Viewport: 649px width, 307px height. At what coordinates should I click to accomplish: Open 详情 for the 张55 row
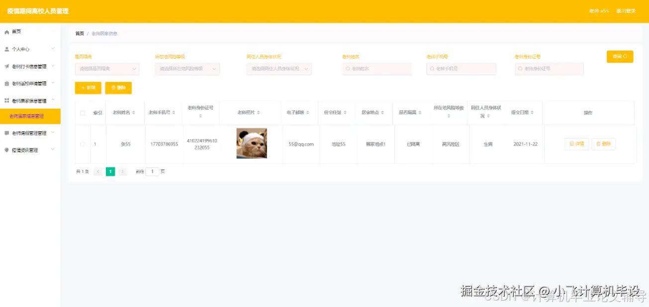tap(577, 144)
